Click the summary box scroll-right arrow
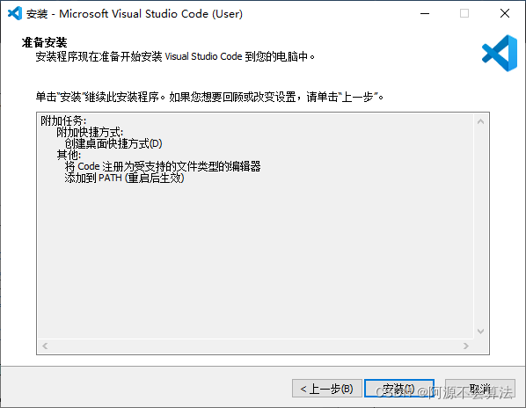The width and height of the screenshot is (526, 408). point(465,346)
